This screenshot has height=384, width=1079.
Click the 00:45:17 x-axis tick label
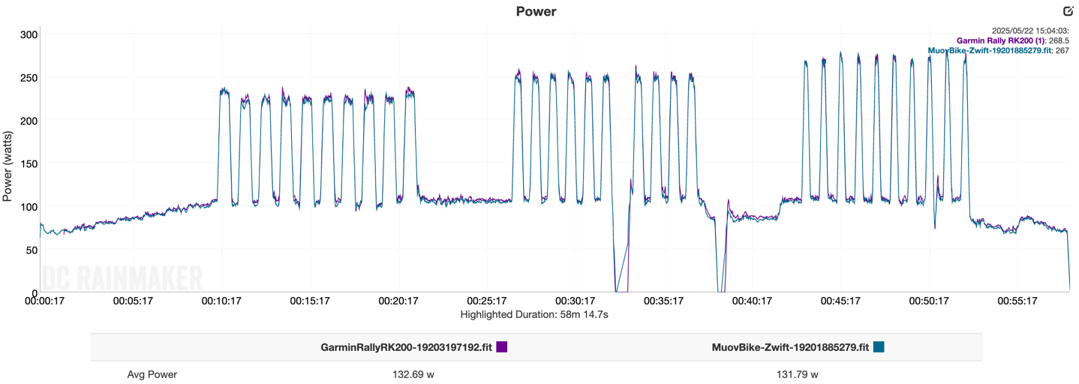[x=840, y=301]
